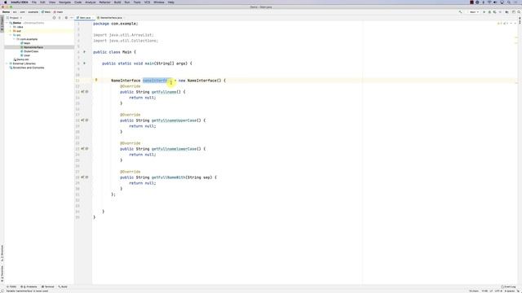Image resolution: width=522 pixels, height=293 pixels.
Task: Switch to the NameInterface.java editor tab
Action: click(x=111, y=18)
